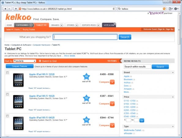Click orange Compare arrow for iPad 32GB

click(x=112, y=82)
